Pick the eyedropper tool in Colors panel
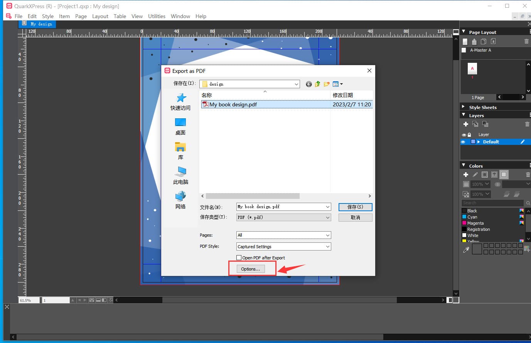This screenshot has height=343, width=531. 466,250
